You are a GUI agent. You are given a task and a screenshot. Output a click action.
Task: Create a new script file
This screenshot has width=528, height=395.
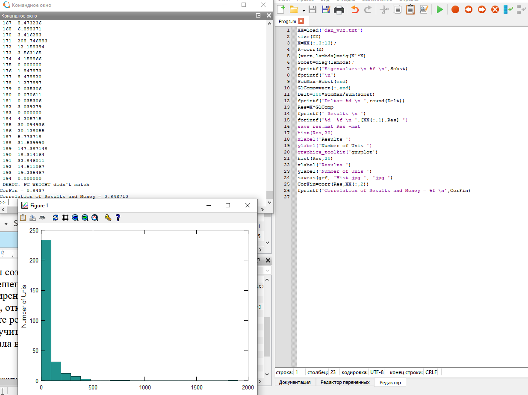tap(281, 9)
